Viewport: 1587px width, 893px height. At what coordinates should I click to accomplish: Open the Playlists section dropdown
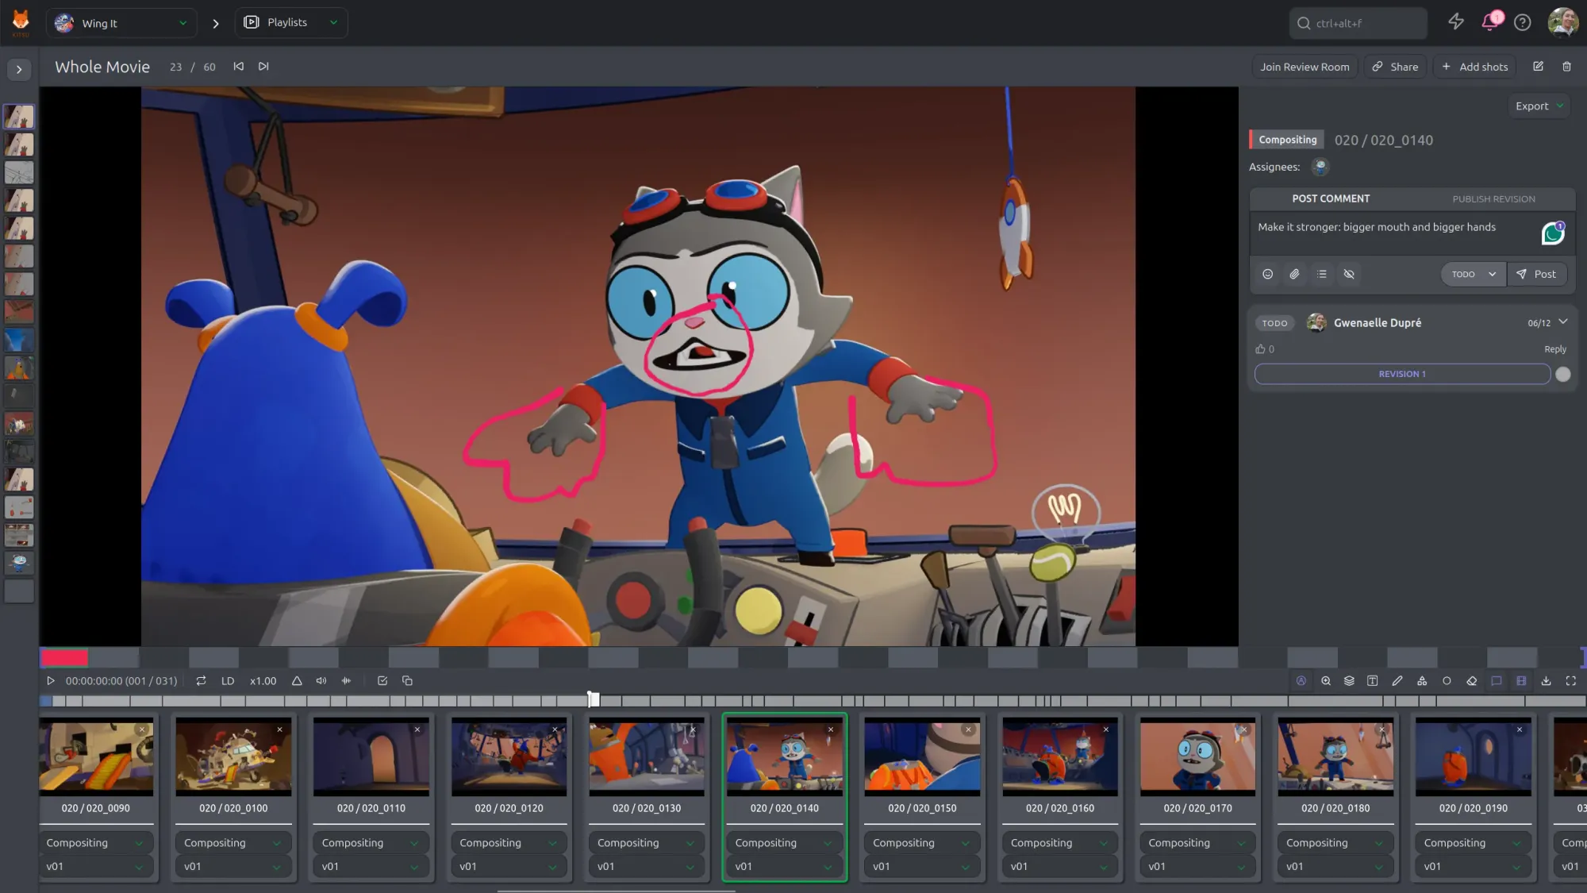291,22
